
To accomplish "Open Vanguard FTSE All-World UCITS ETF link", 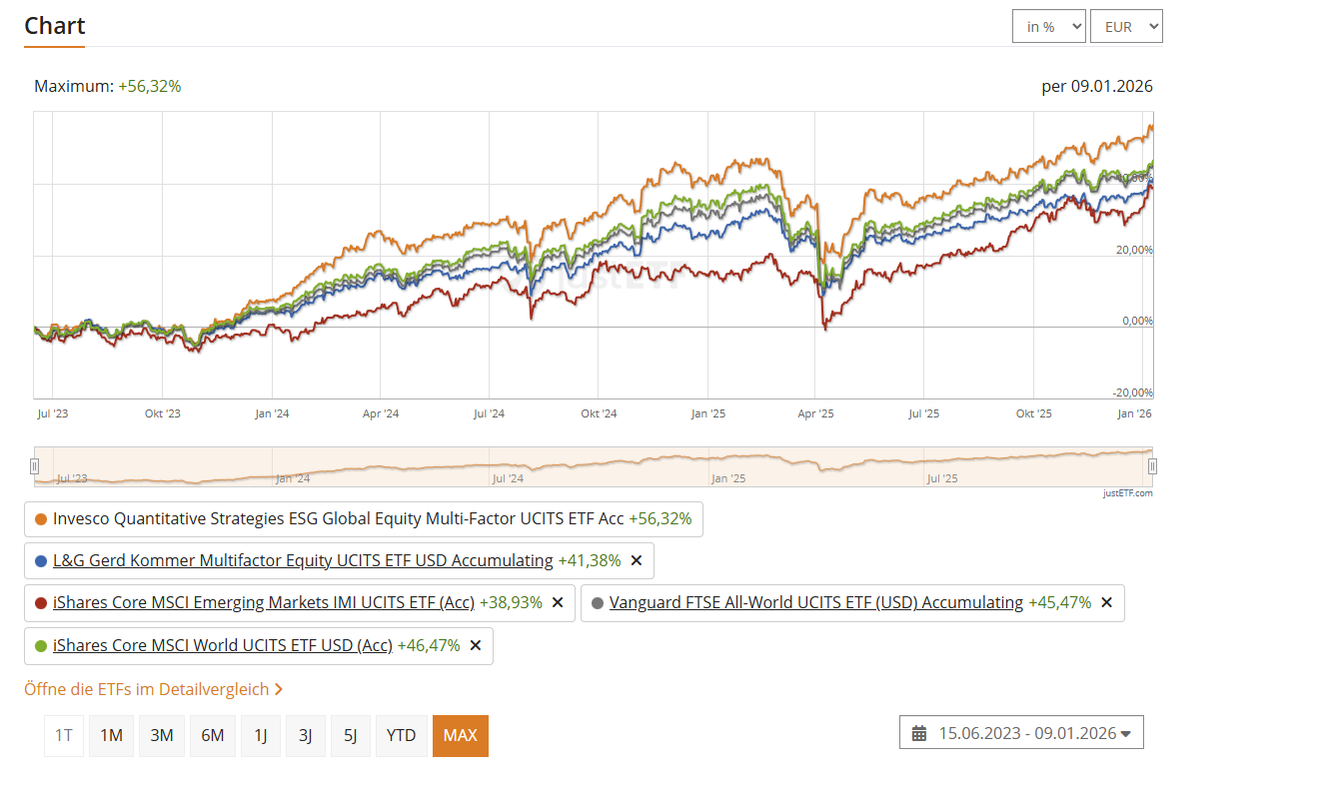I will tap(816, 603).
